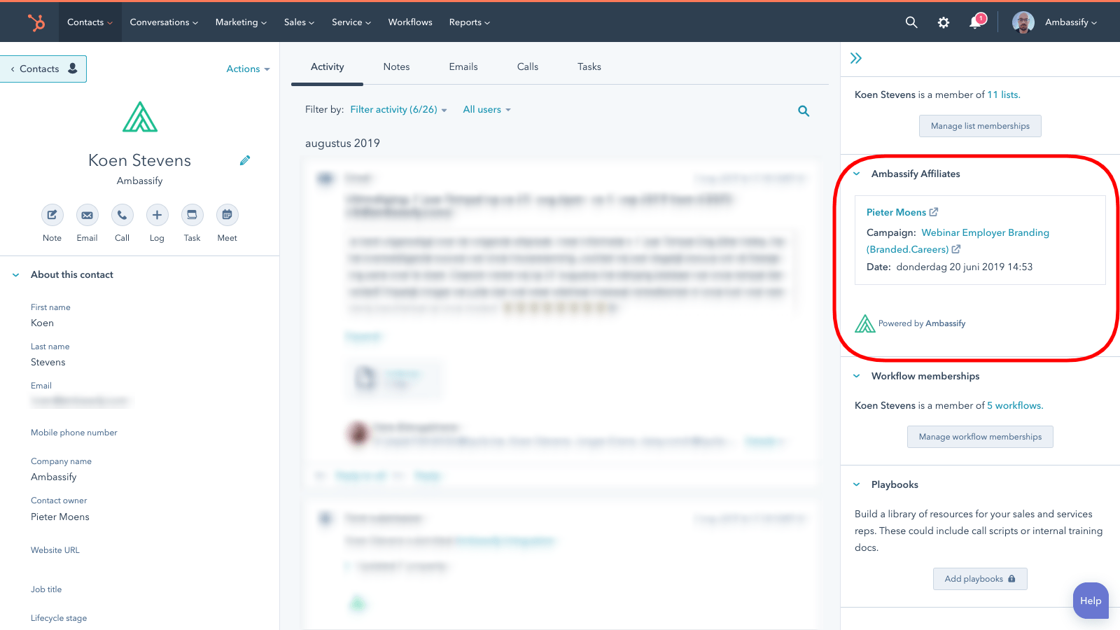Open the settings gear in top bar

click(944, 22)
